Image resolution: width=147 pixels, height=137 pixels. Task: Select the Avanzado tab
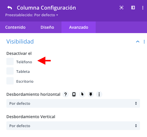click(x=79, y=27)
